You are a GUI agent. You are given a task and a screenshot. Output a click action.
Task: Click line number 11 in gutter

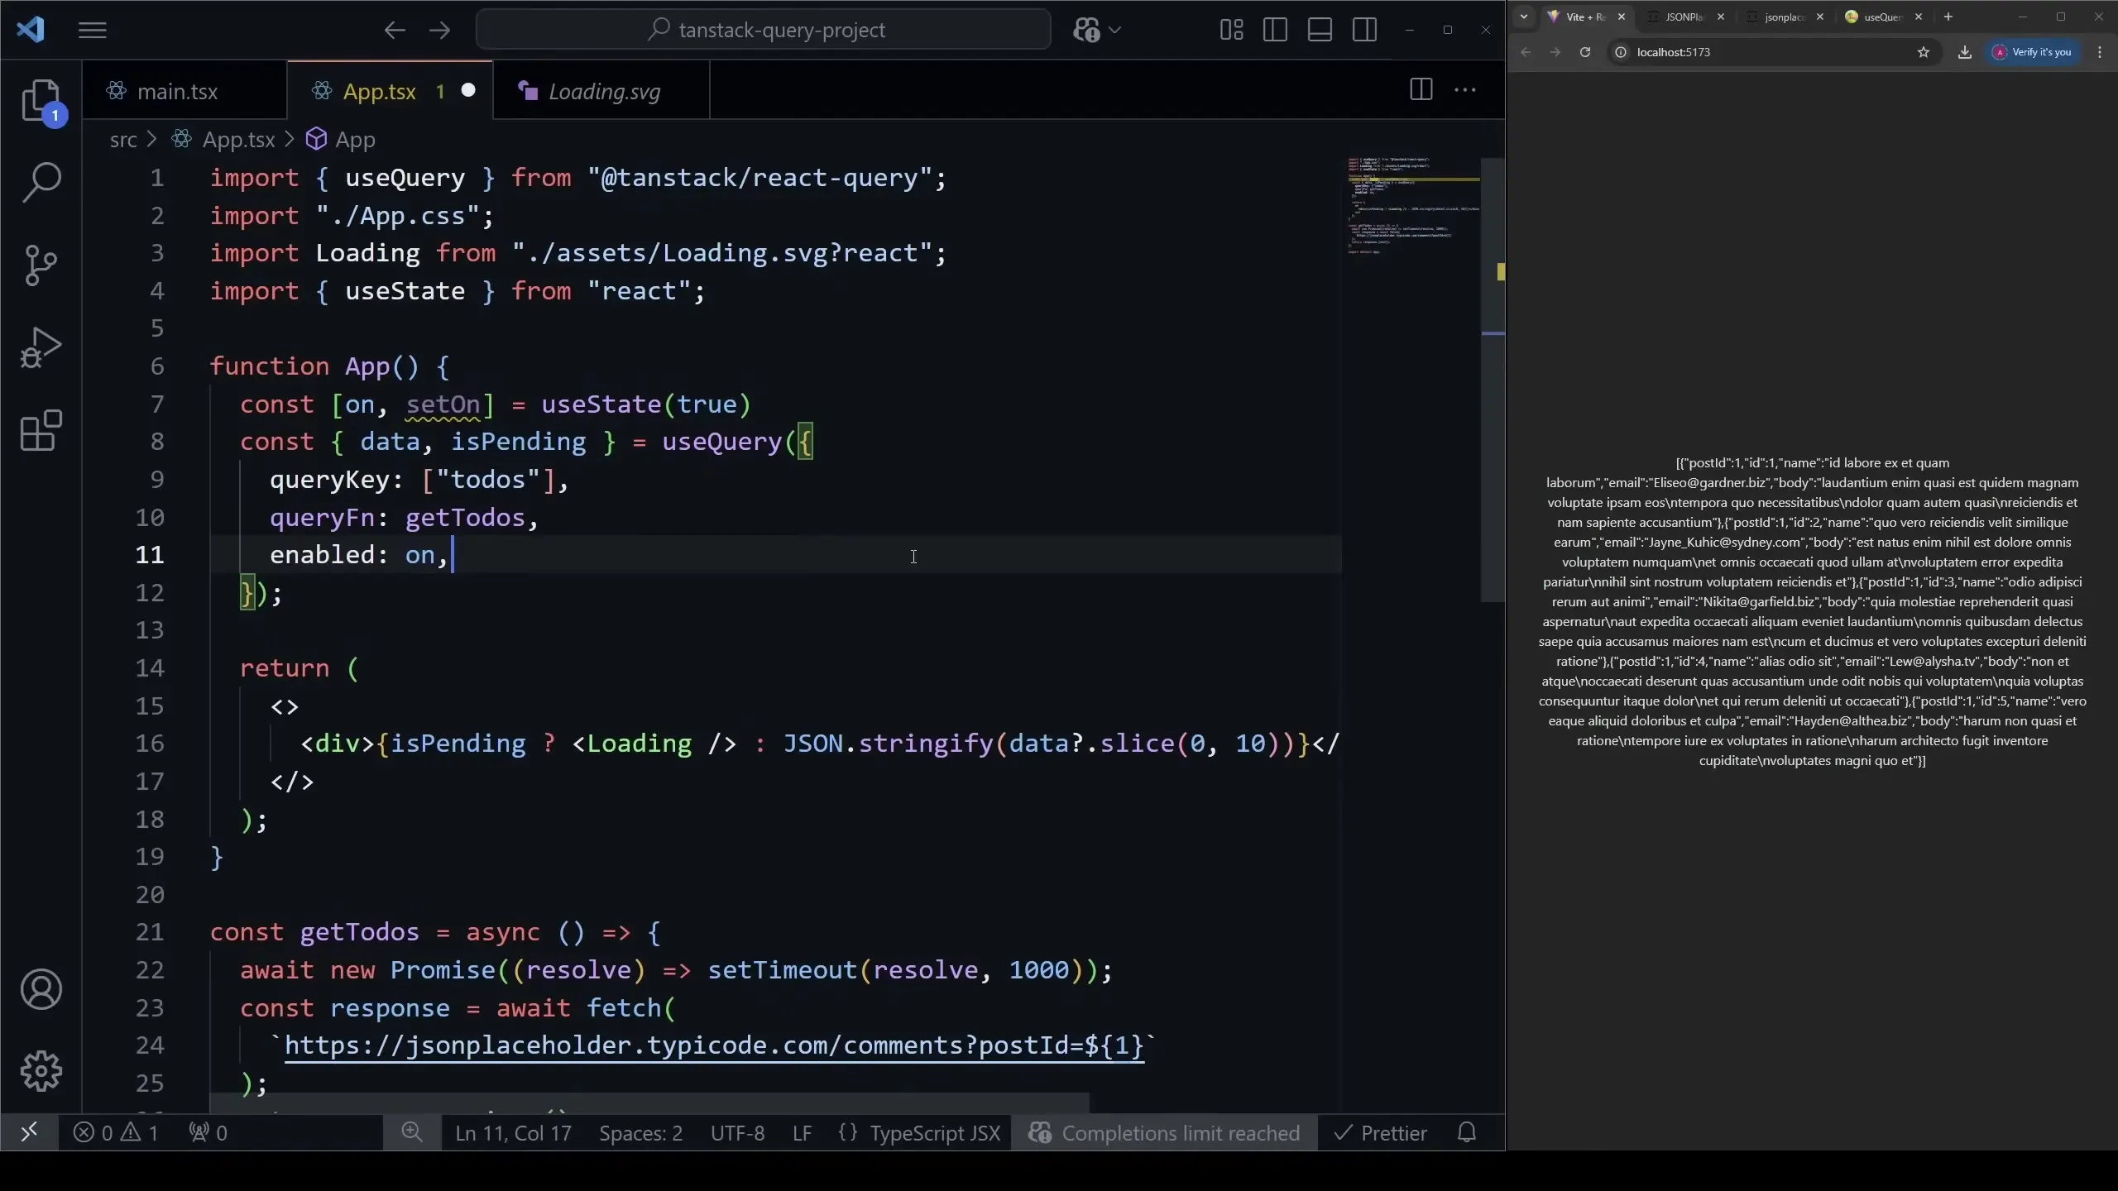tap(149, 554)
